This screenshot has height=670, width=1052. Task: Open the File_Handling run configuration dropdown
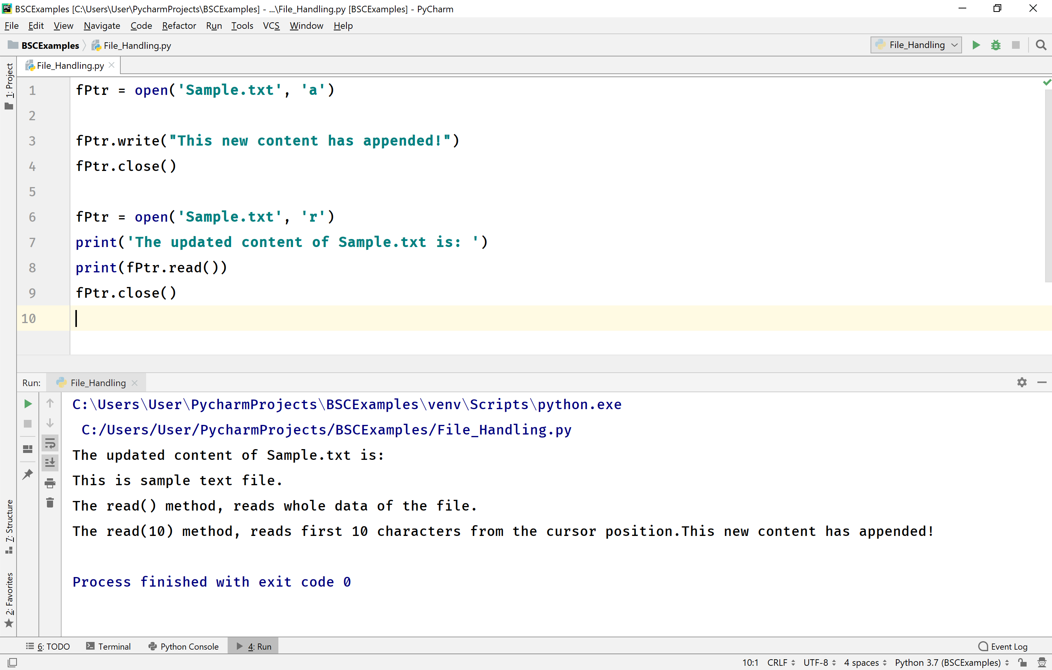point(916,45)
